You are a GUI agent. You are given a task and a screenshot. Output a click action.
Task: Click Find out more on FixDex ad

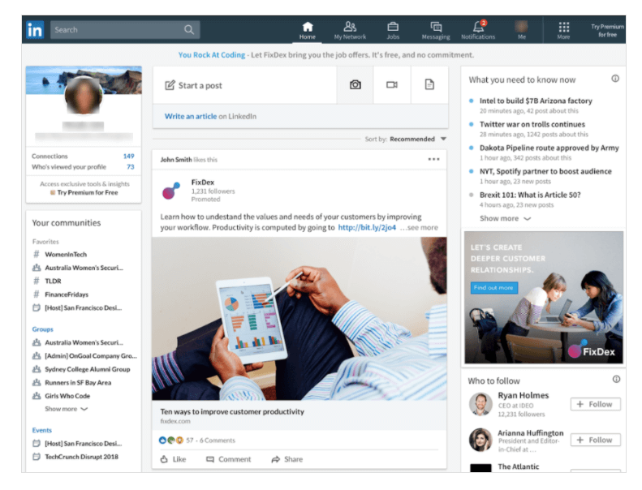point(493,288)
